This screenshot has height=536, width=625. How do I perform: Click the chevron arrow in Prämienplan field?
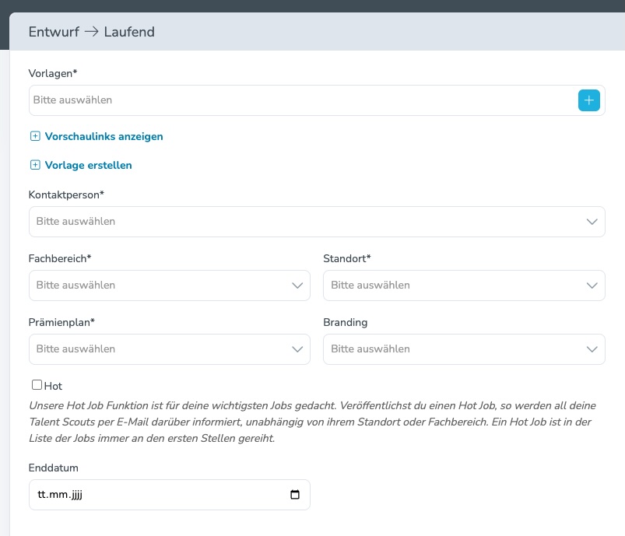coord(297,349)
